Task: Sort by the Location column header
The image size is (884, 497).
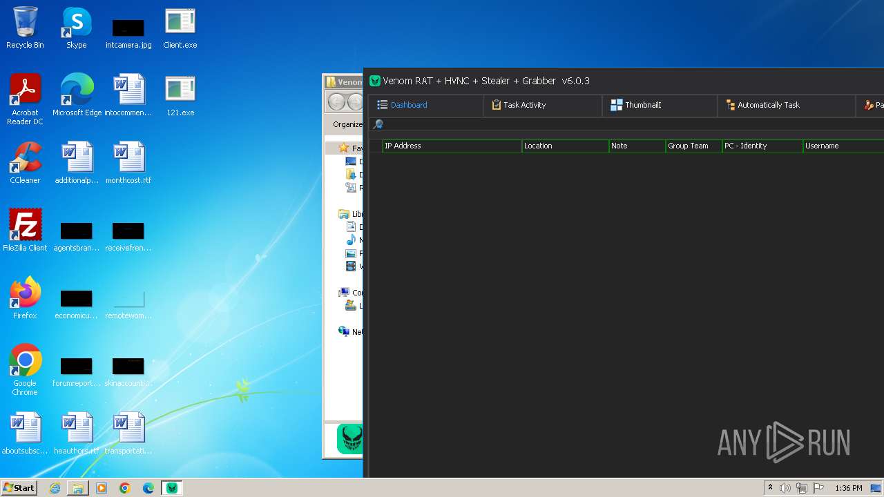Action: point(565,146)
